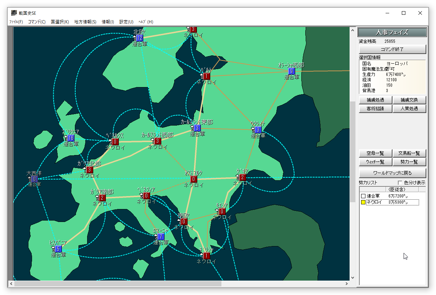Screen dimensions: 436x295
Task: Click the 捕虜交換 button
Action: pos(409,100)
